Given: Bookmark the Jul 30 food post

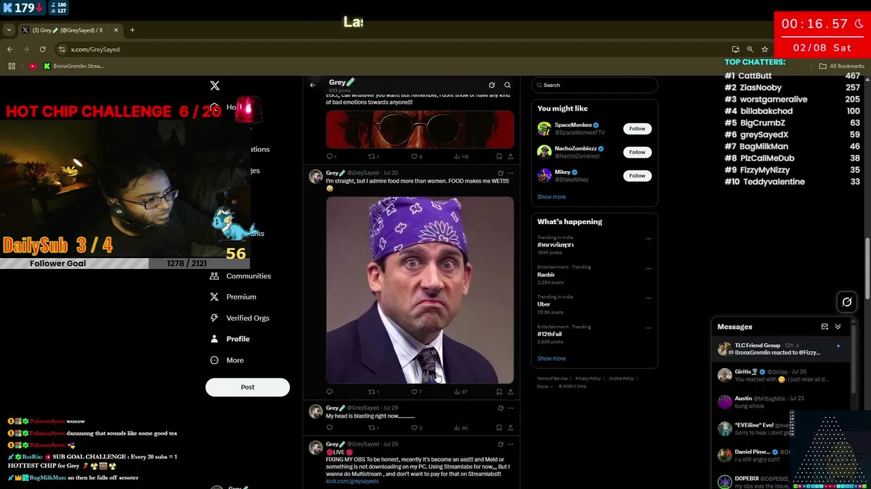Looking at the screenshot, I should coord(499,392).
